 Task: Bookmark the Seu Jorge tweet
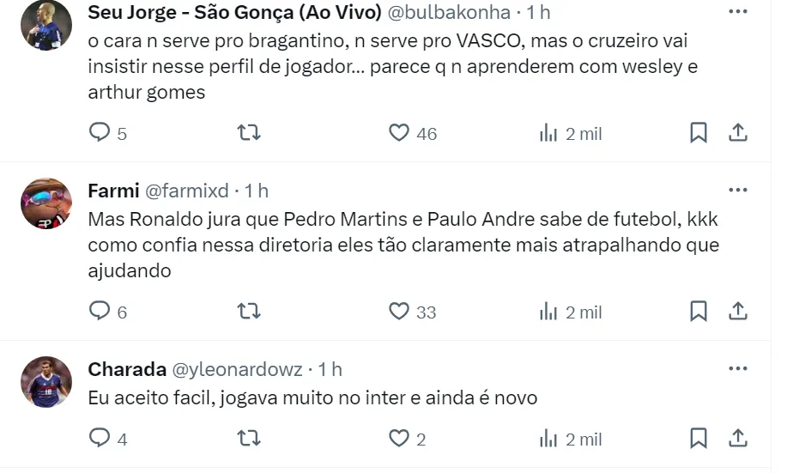point(699,132)
